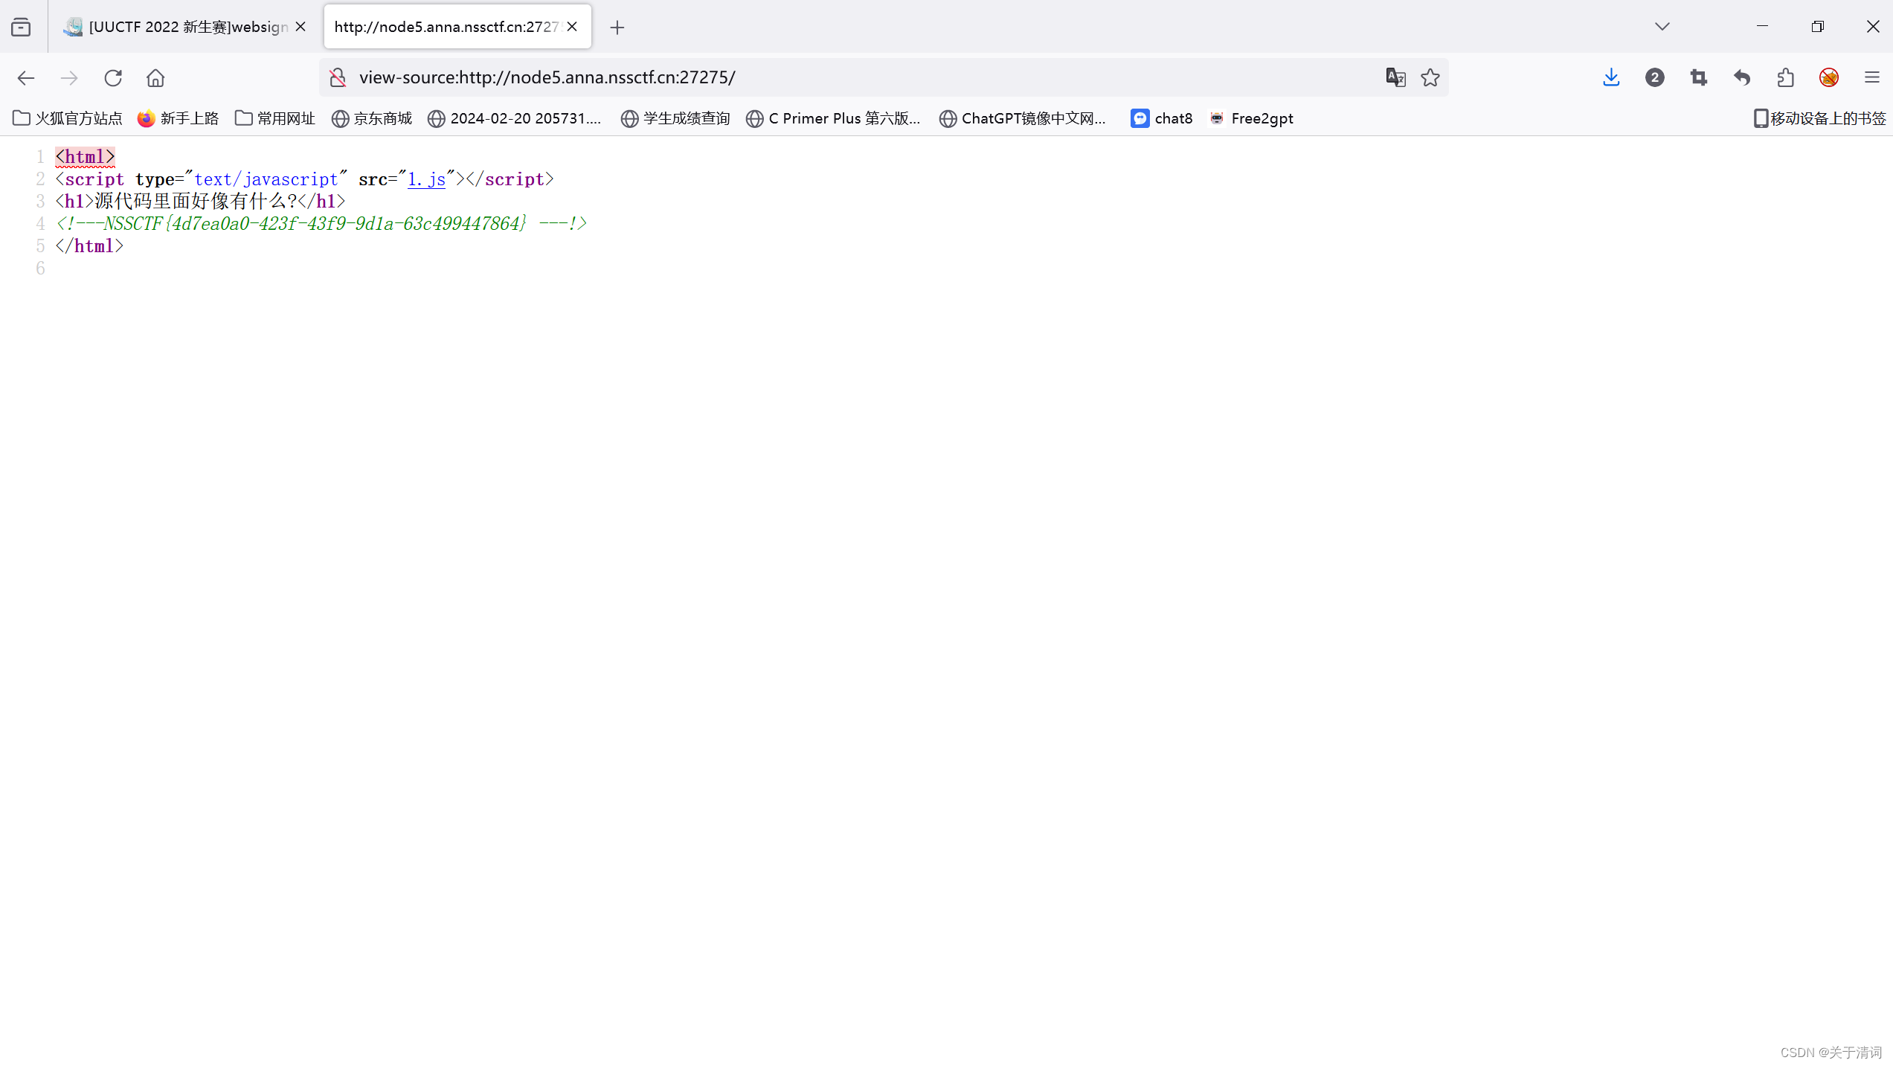This screenshot has width=1893, height=1066.
Task: Open the Firefox hamburger application menu
Action: tap(1872, 77)
